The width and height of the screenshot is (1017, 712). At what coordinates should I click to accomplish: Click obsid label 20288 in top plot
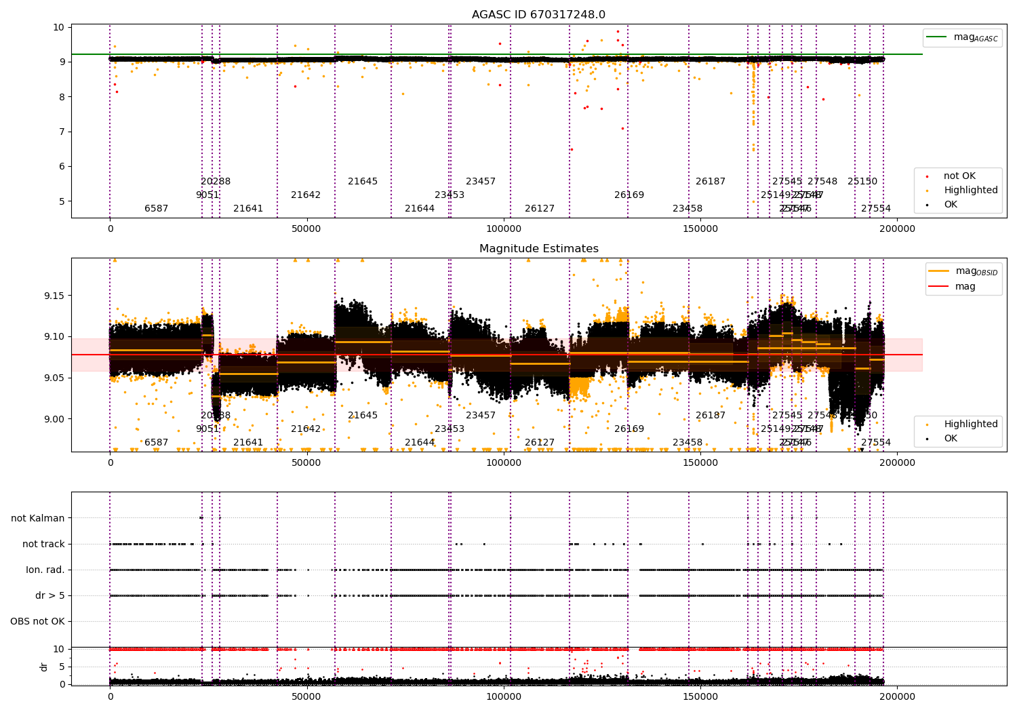[216, 182]
